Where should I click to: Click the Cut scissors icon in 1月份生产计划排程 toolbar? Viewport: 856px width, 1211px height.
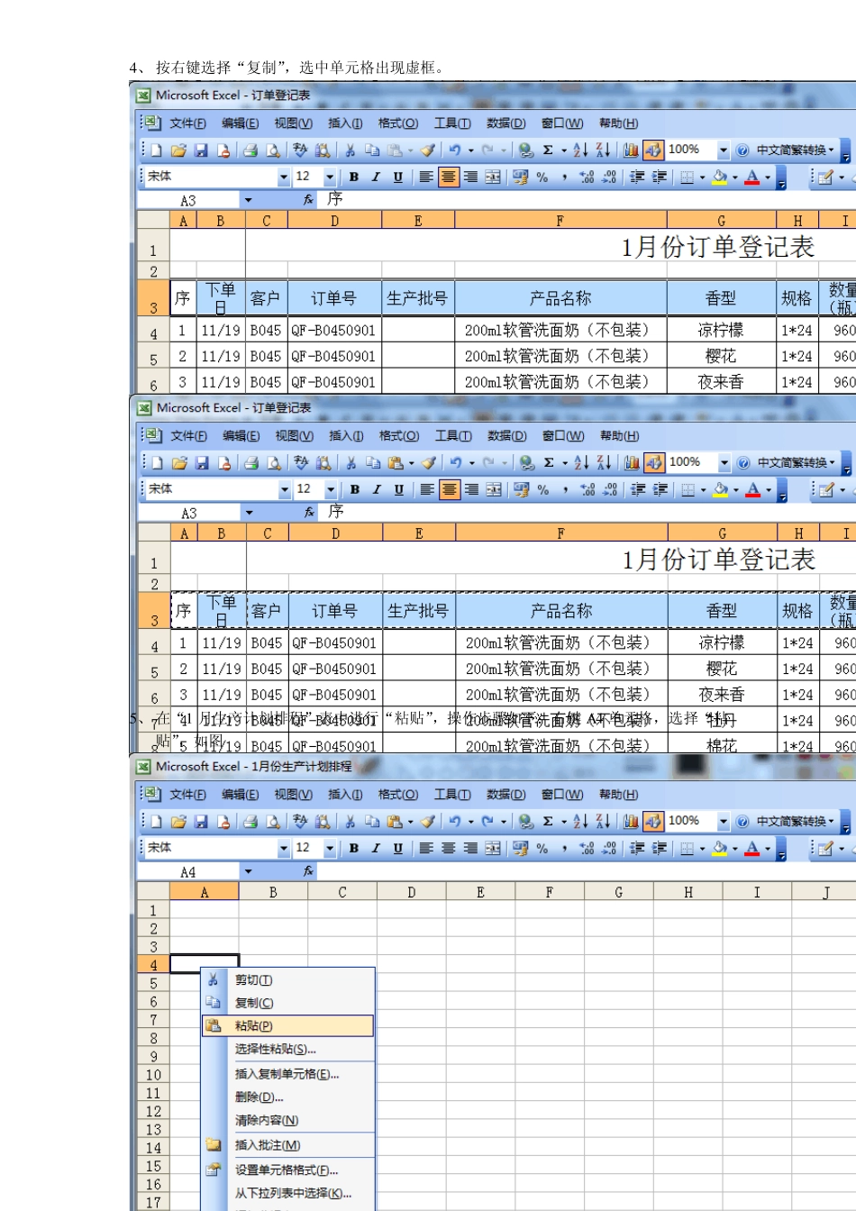[x=350, y=821]
